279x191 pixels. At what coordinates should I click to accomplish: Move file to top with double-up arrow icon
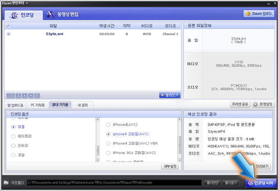click(x=18, y=95)
